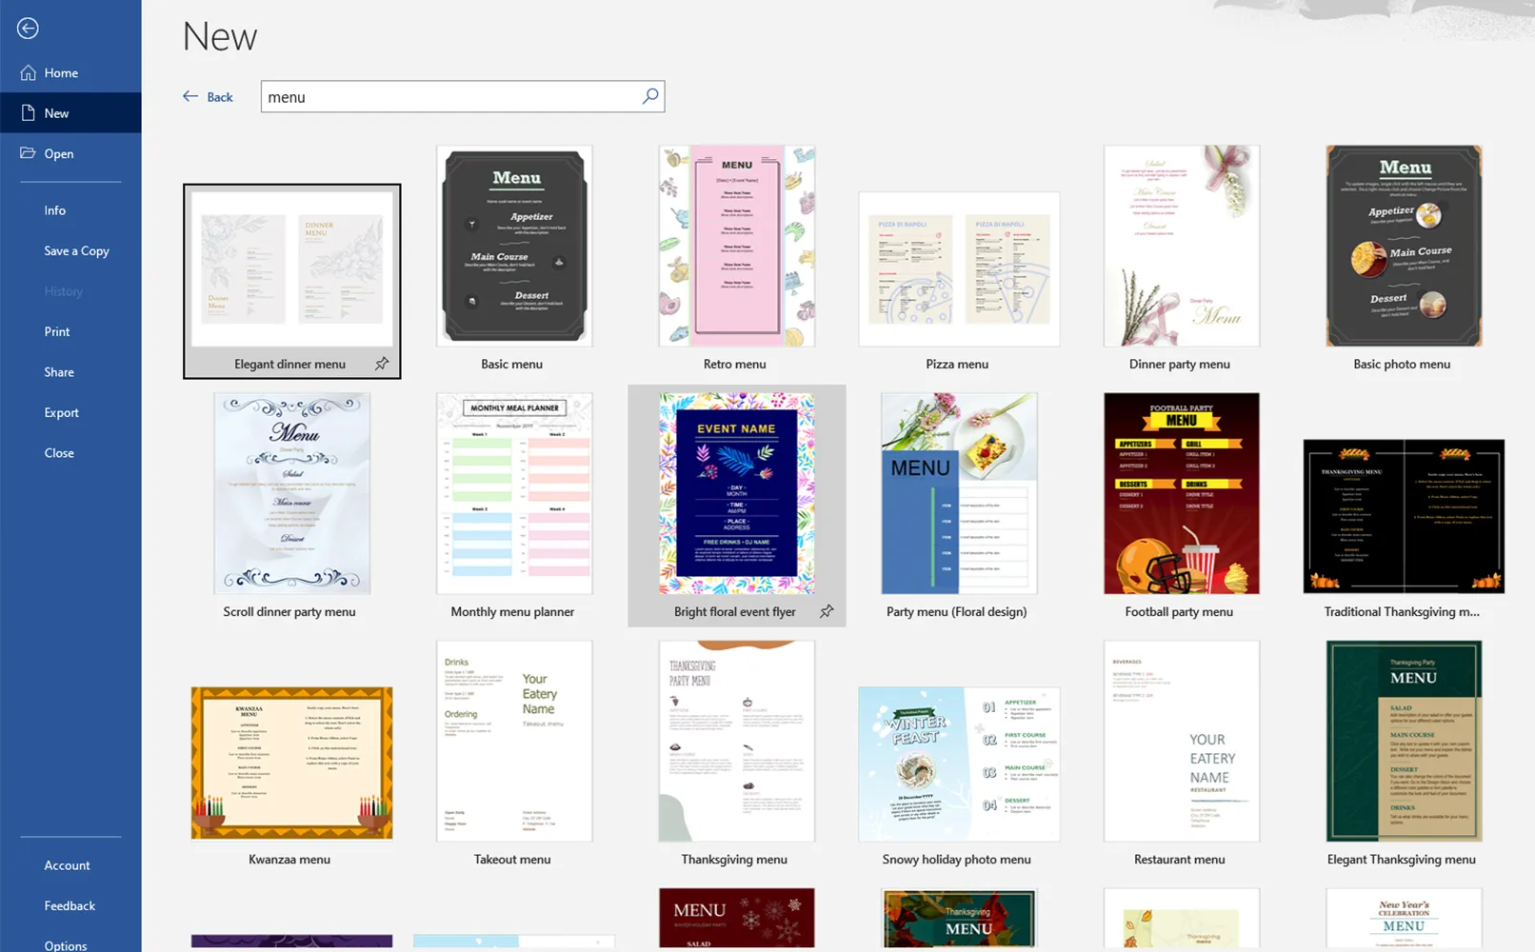Open the Monthly menu planner thumbnail
1535x952 pixels.
tap(514, 493)
